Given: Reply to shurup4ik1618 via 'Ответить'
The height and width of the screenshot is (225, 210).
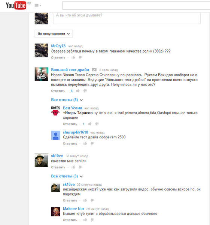Looking at the screenshot, I should pos(70,144).
